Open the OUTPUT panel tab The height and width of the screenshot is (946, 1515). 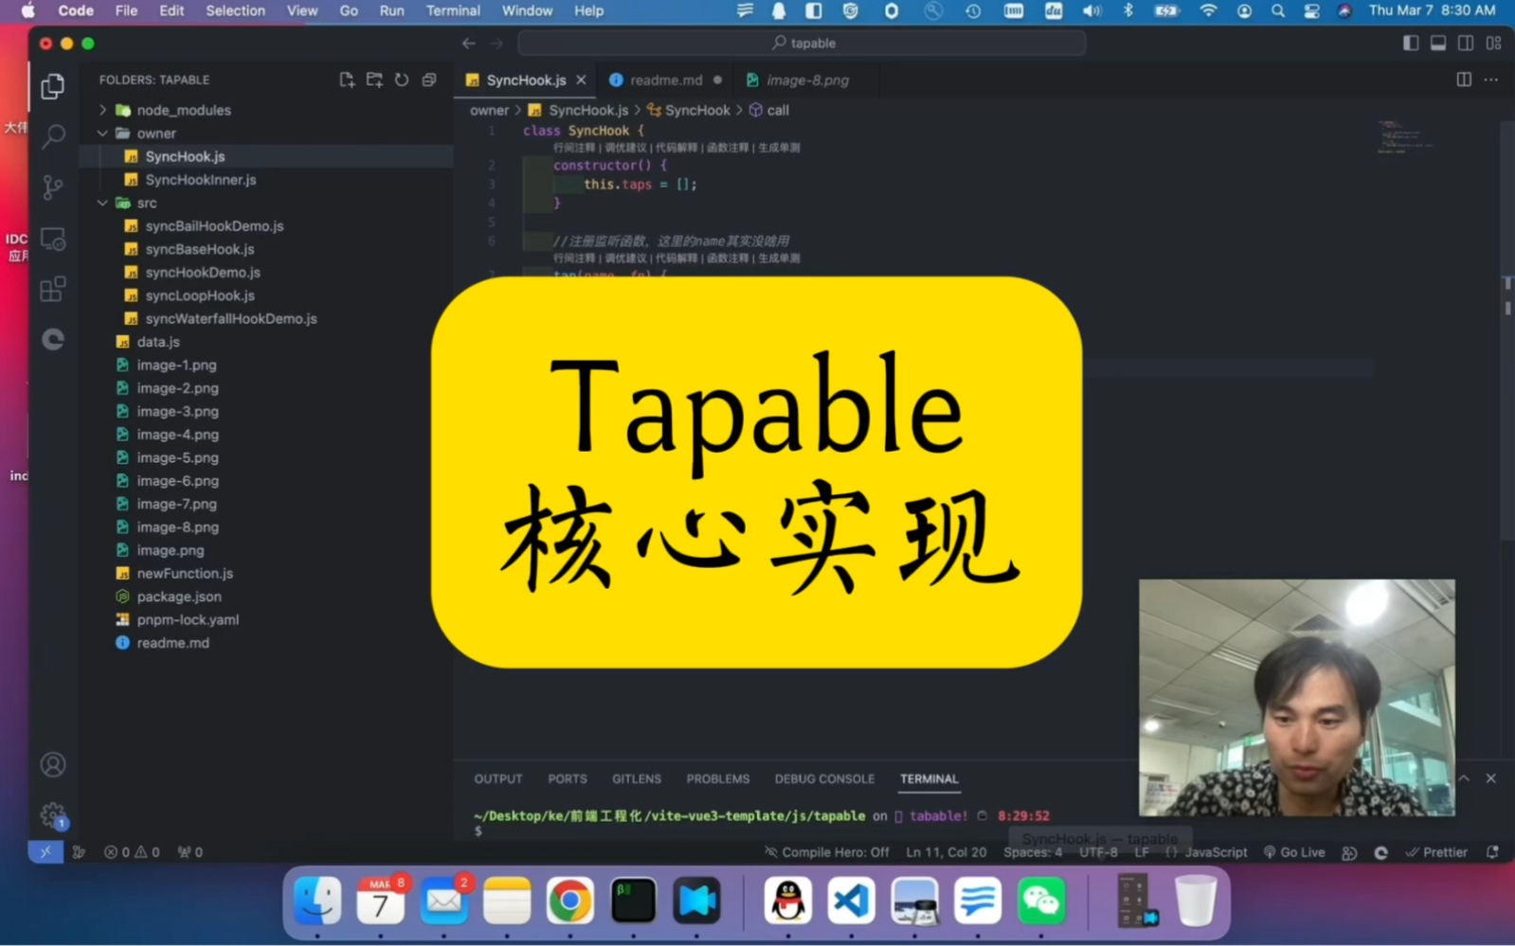coord(498,778)
